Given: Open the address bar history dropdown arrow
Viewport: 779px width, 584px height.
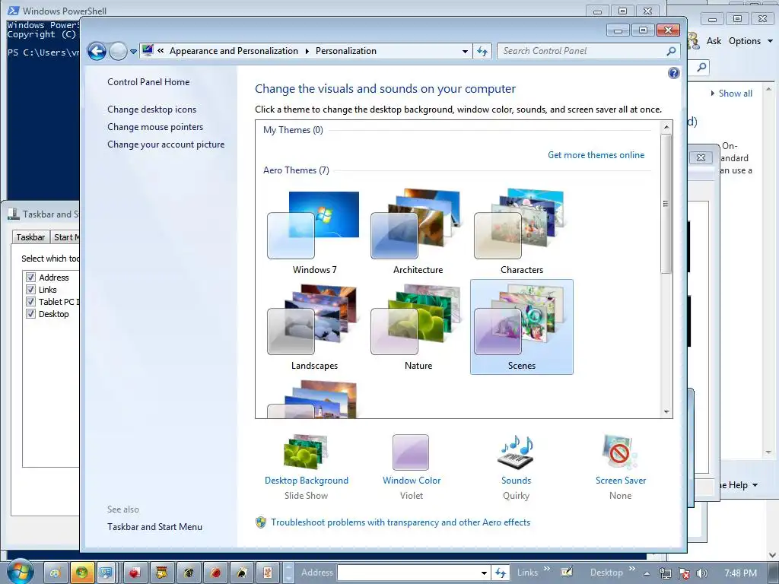Looking at the screenshot, I should (x=465, y=51).
